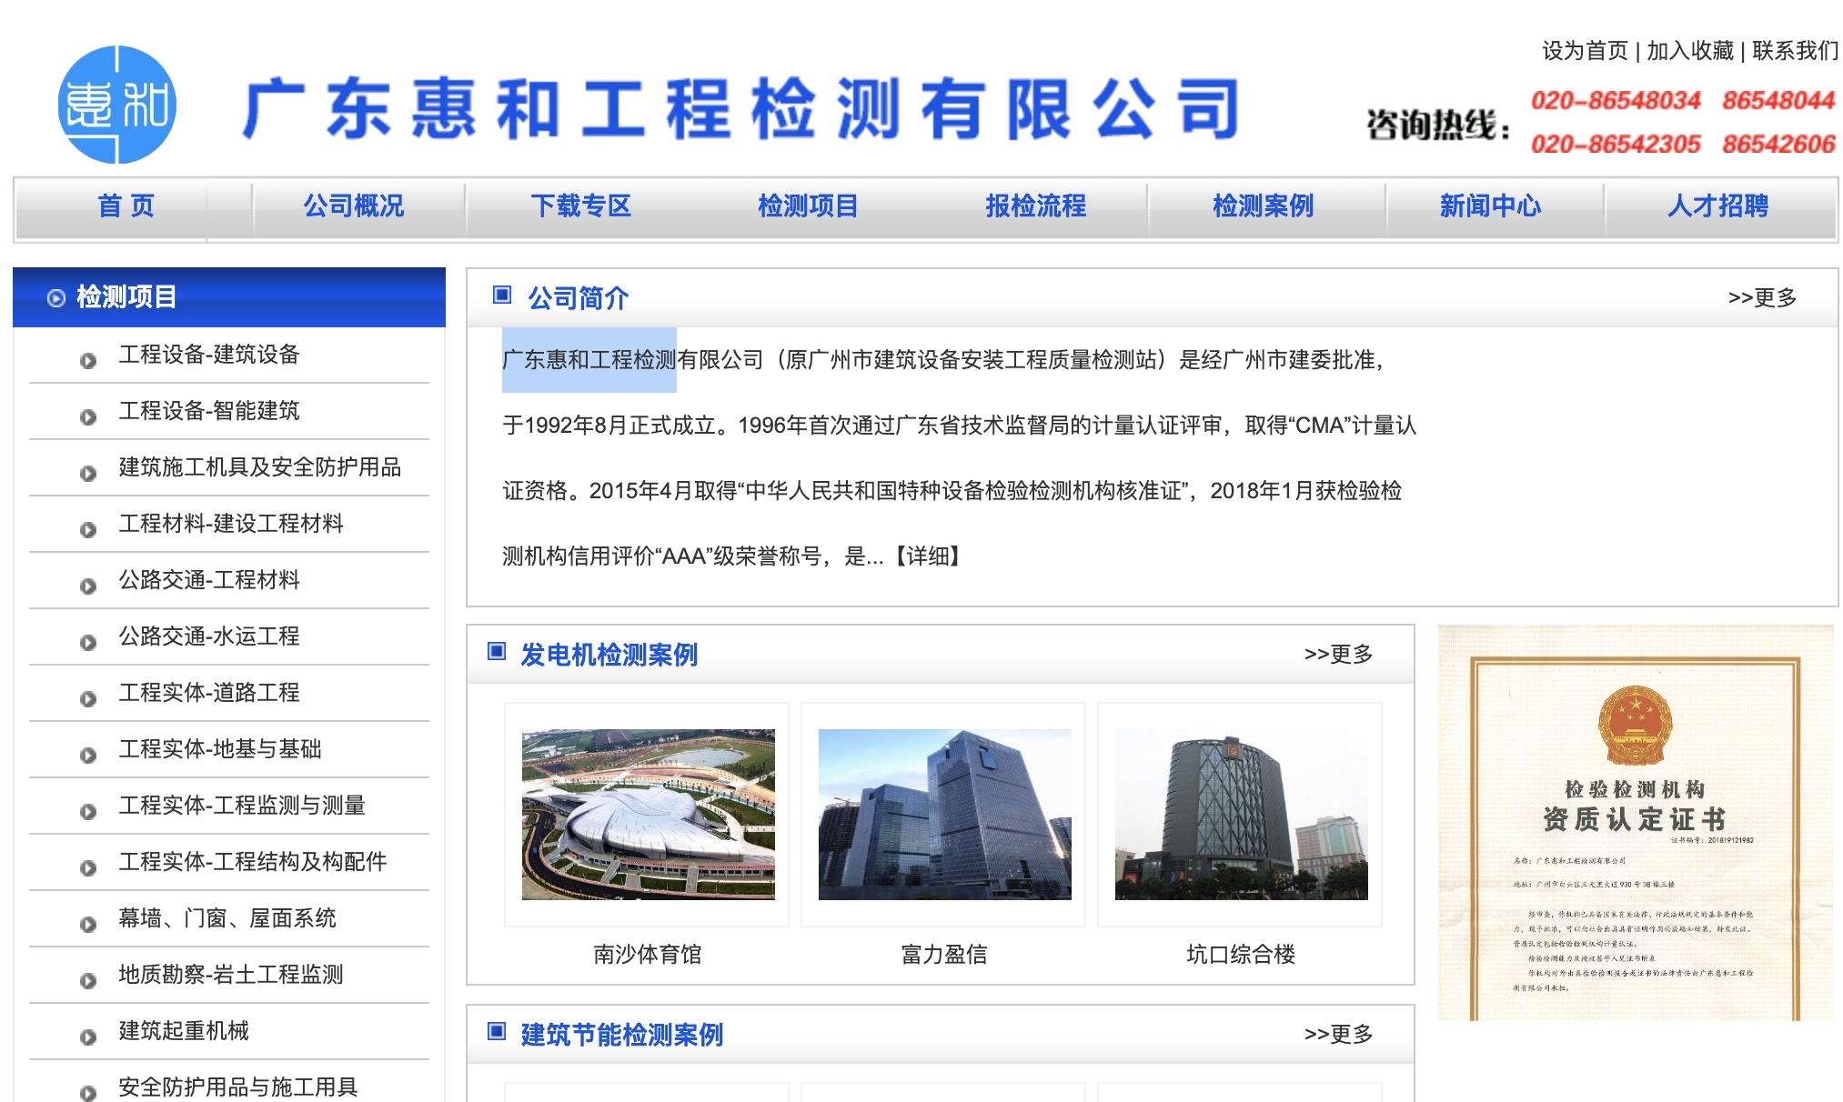
Task: Open the 检测案例 menu item
Action: [1263, 206]
